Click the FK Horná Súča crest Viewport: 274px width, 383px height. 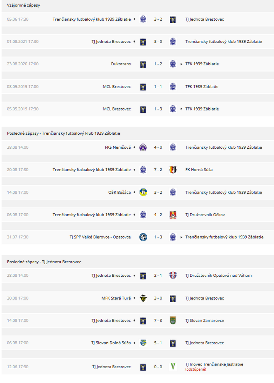click(x=173, y=169)
